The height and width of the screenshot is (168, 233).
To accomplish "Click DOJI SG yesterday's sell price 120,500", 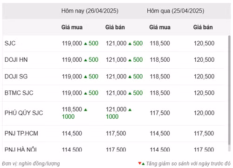I will pyautogui.click(x=204, y=77).
